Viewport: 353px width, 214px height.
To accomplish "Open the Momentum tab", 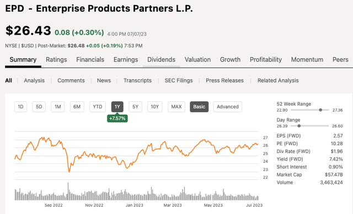I will [307, 59].
